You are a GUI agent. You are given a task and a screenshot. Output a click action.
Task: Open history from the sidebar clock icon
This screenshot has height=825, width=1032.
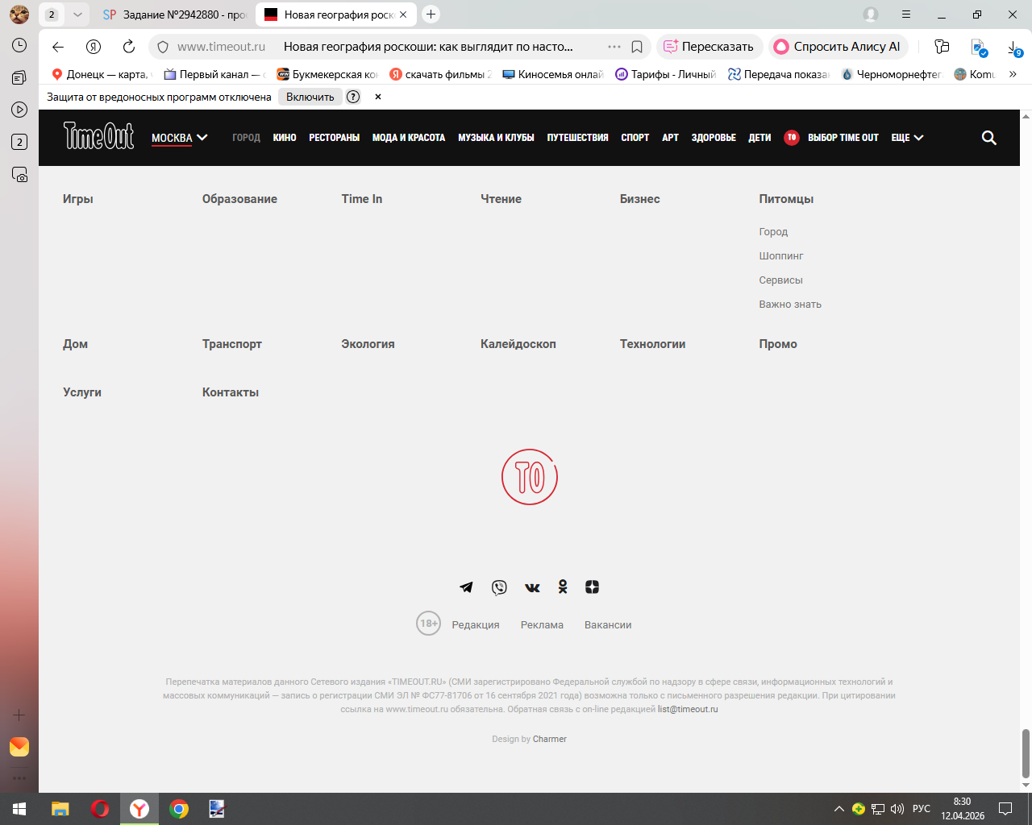click(x=19, y=45)
